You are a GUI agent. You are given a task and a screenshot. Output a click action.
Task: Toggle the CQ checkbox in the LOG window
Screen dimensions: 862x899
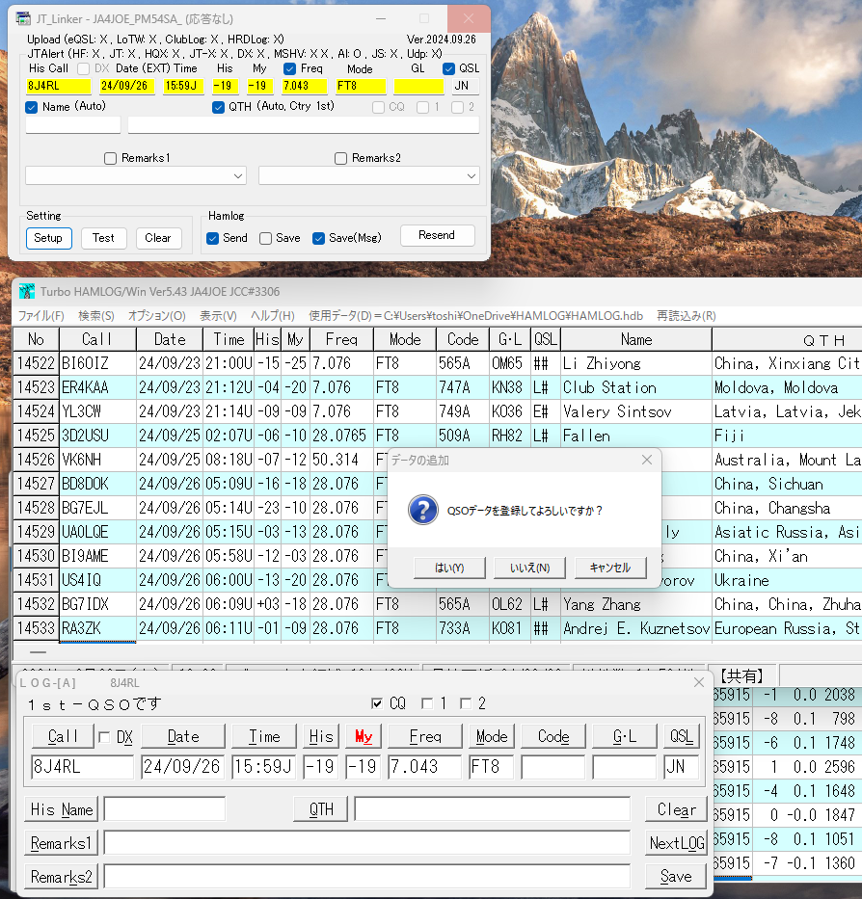[x=377, y=703]
